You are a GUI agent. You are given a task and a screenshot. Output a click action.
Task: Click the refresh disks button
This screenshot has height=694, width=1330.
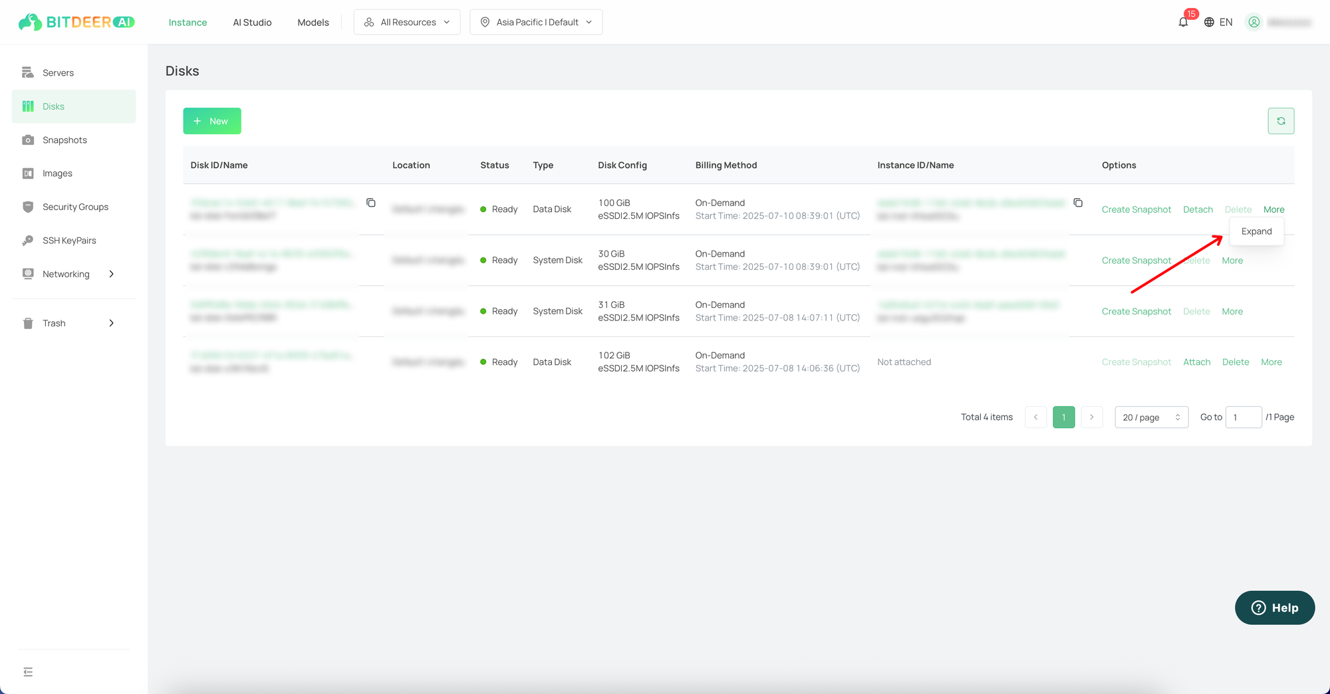coord(1281,121)
